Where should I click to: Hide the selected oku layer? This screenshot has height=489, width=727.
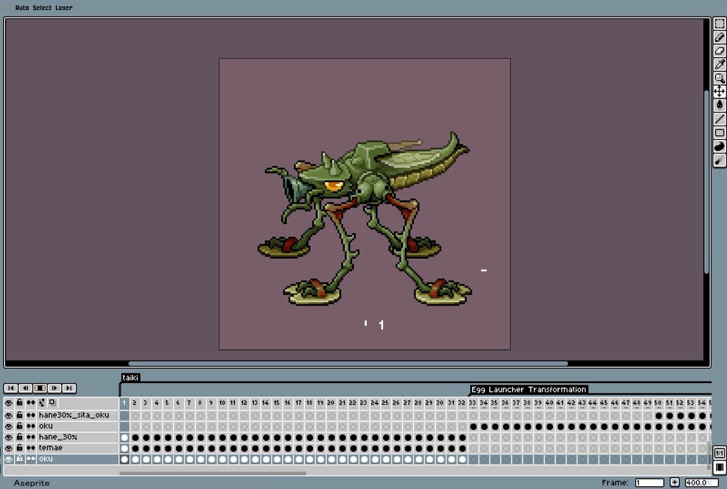9,459
